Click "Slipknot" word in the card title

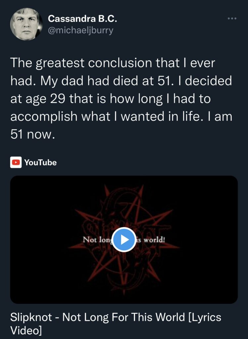[x=31, y=317]
